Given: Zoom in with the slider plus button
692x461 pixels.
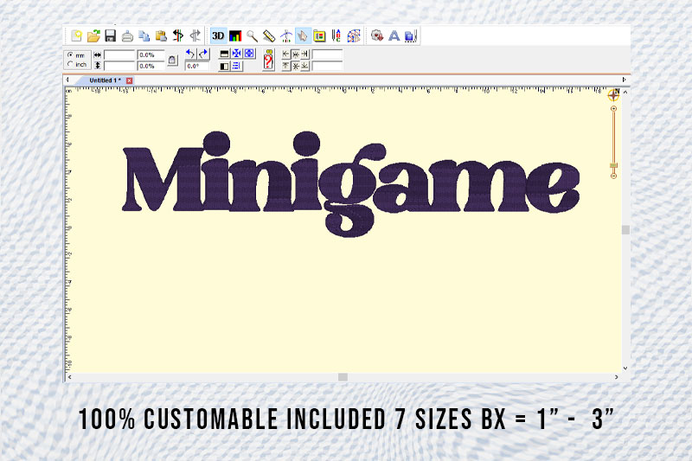Looking at the screenshot, I should click(x=613, y=108).
